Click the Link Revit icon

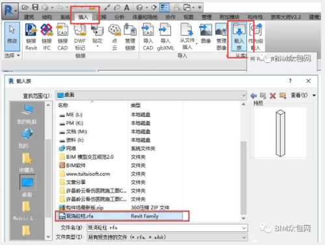point(31,37)
